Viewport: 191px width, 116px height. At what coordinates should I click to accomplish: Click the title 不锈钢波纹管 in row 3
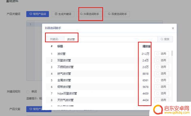(65, 67)
